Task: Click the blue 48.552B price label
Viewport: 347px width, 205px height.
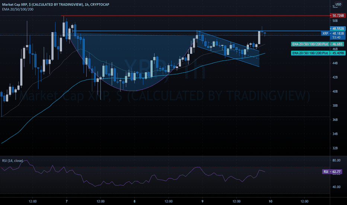Action: (x=338, y=29)
